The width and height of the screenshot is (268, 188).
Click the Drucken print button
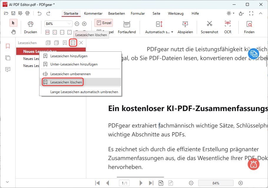pos(30,27)
